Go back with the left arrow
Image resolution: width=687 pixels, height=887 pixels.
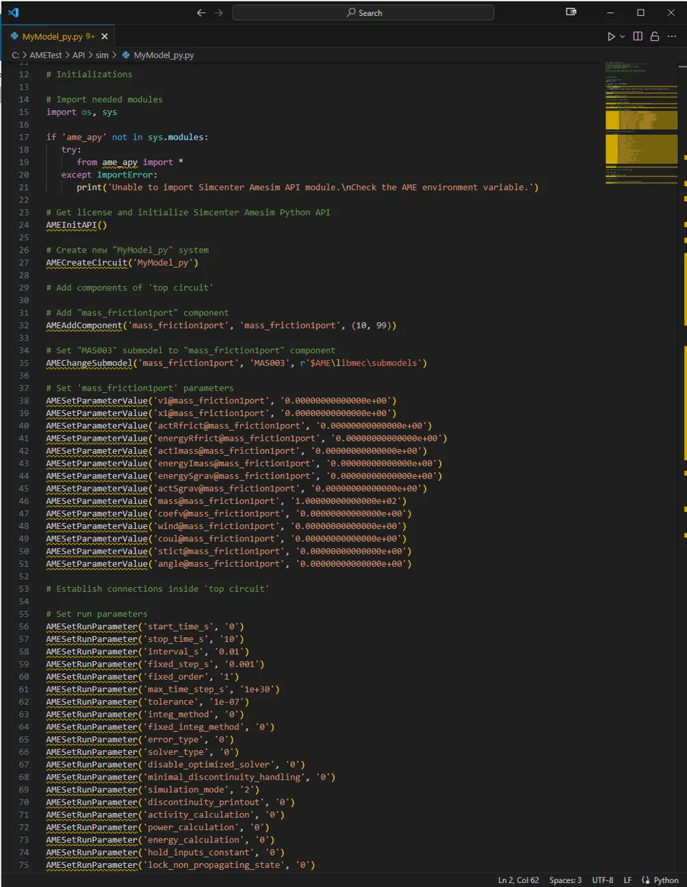tap(200, 12)
